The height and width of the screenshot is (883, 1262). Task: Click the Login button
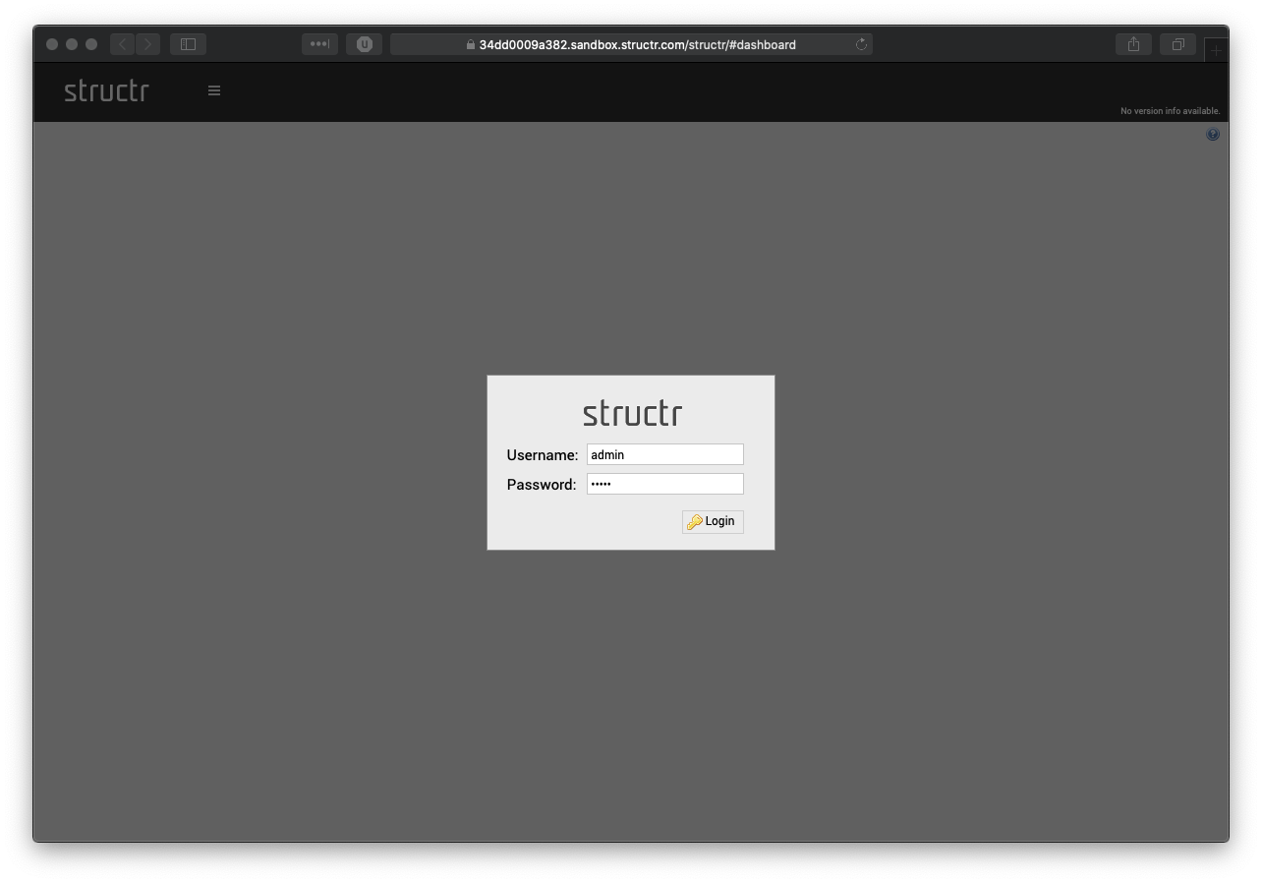click(x=713, y=521)
